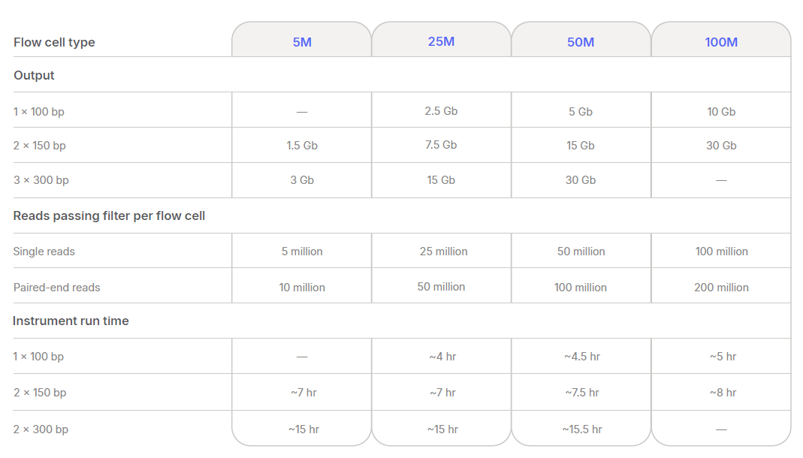Select the "Reads passing filter per flow cell" heading
The image size is (803, 458).
(109, 215)
